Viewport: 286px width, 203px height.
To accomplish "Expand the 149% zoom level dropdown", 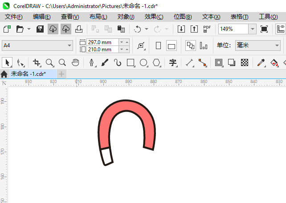I will [x=253, y=29].
